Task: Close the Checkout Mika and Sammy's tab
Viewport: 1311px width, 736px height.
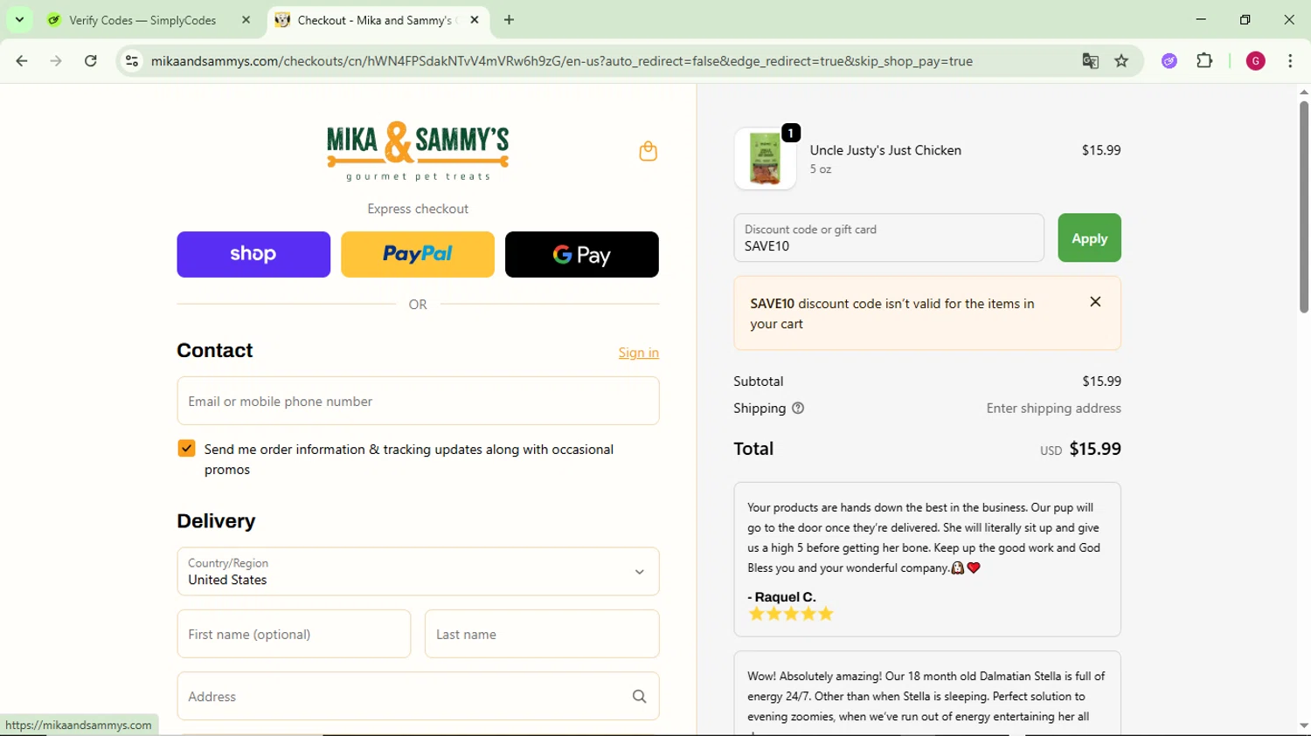Action: coord(475,20)
